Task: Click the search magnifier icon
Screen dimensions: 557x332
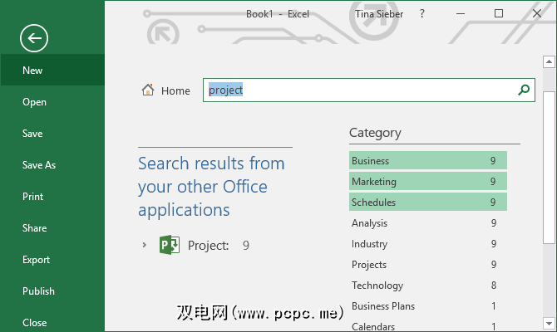Action: point(524,90)
